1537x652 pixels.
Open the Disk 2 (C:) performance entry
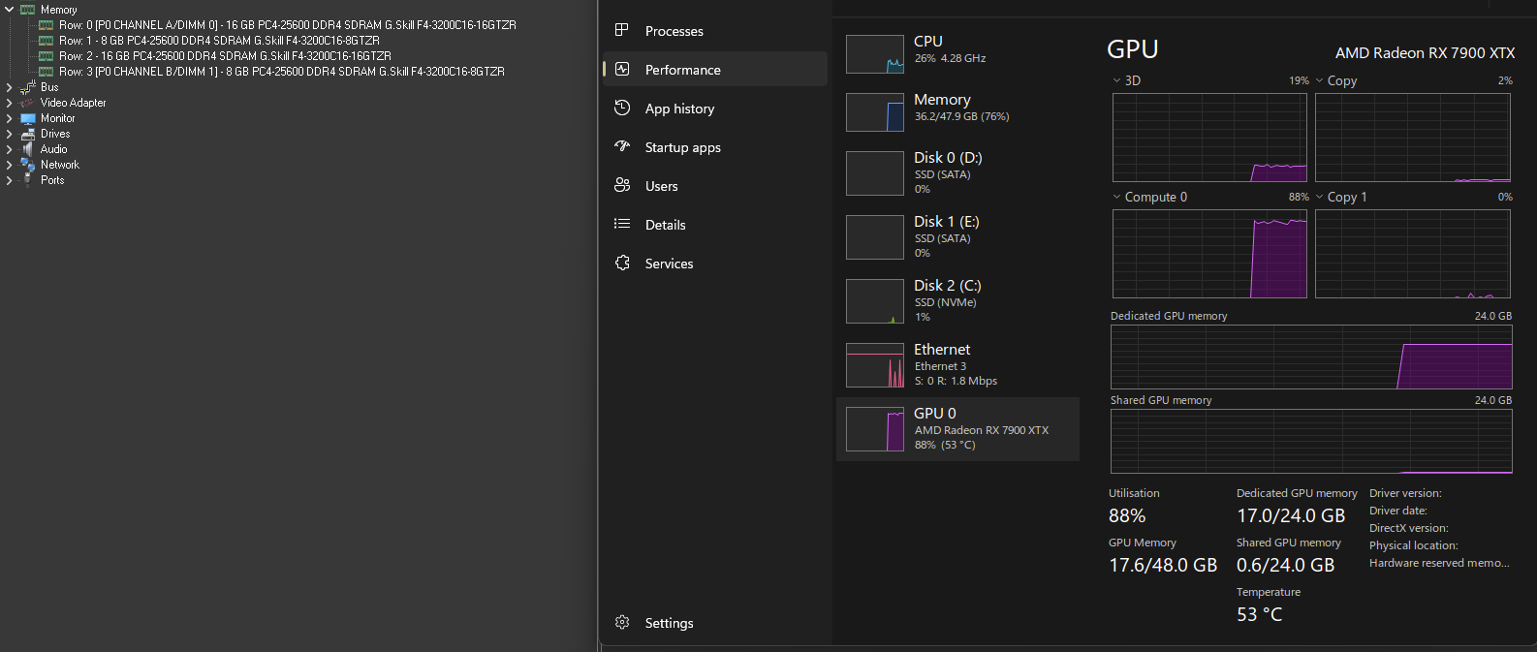[x=957, y=301]
